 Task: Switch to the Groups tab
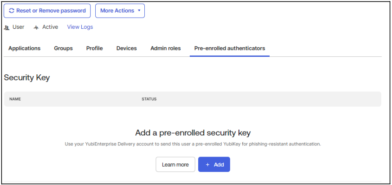63,48
